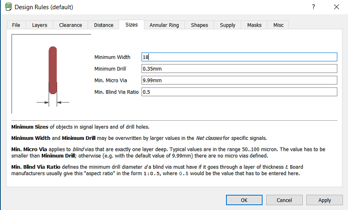Focus the Minimum Drill text box
349x210 pixels.
(x=239, y=69)
